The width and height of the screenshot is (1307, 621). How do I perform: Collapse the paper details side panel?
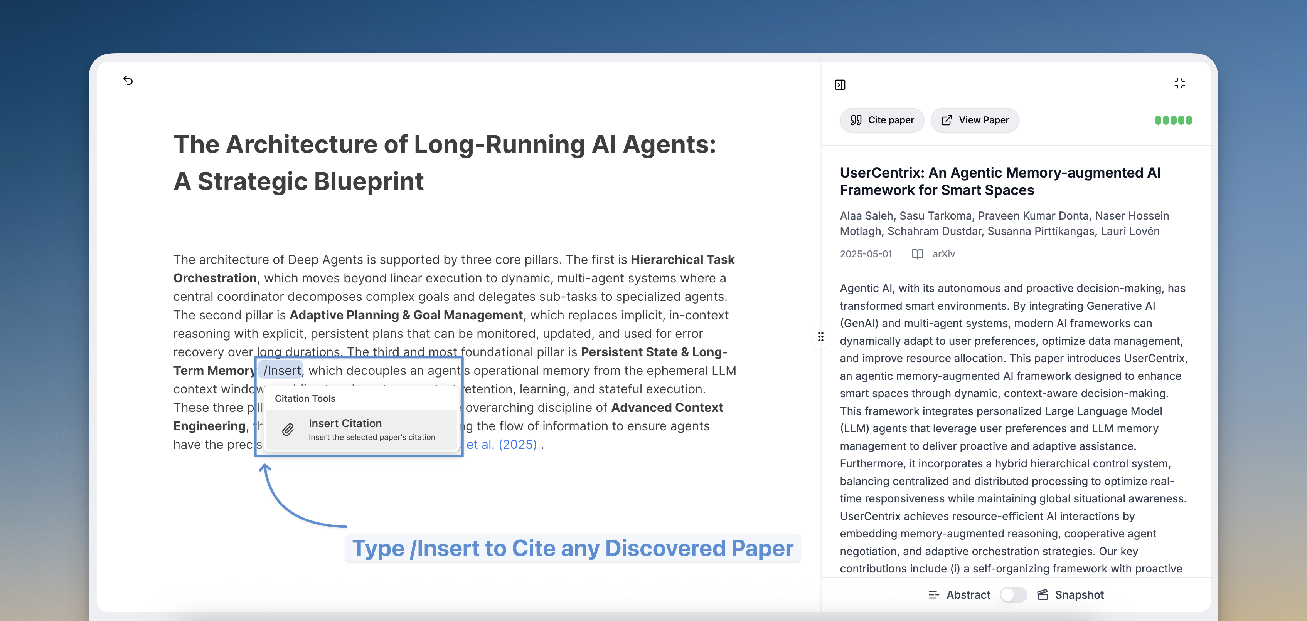(840, 84)
